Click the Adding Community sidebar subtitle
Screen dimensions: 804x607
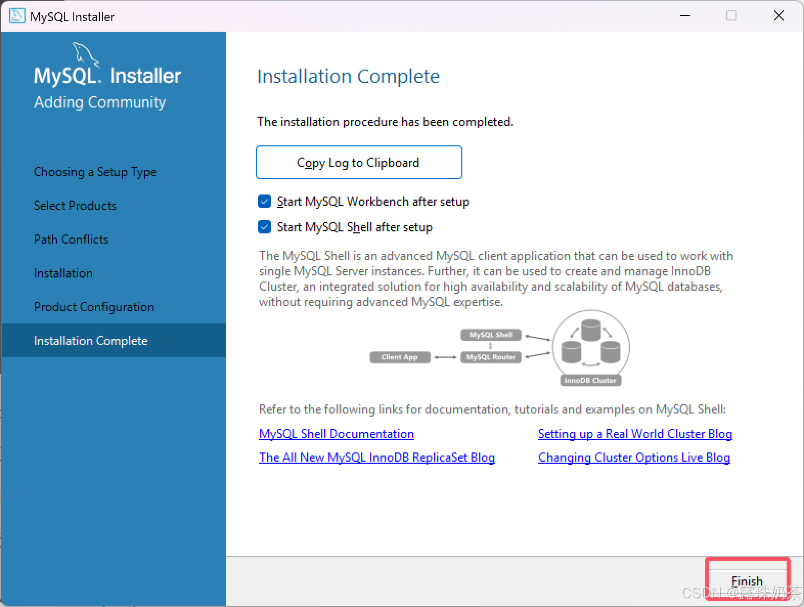point(100,102)
